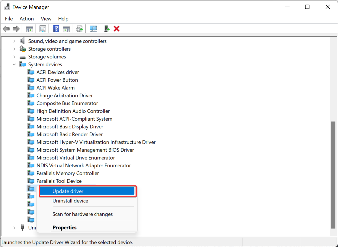338x247 pixels.
Task: Open the View menu
Action: tap(46, 19)
